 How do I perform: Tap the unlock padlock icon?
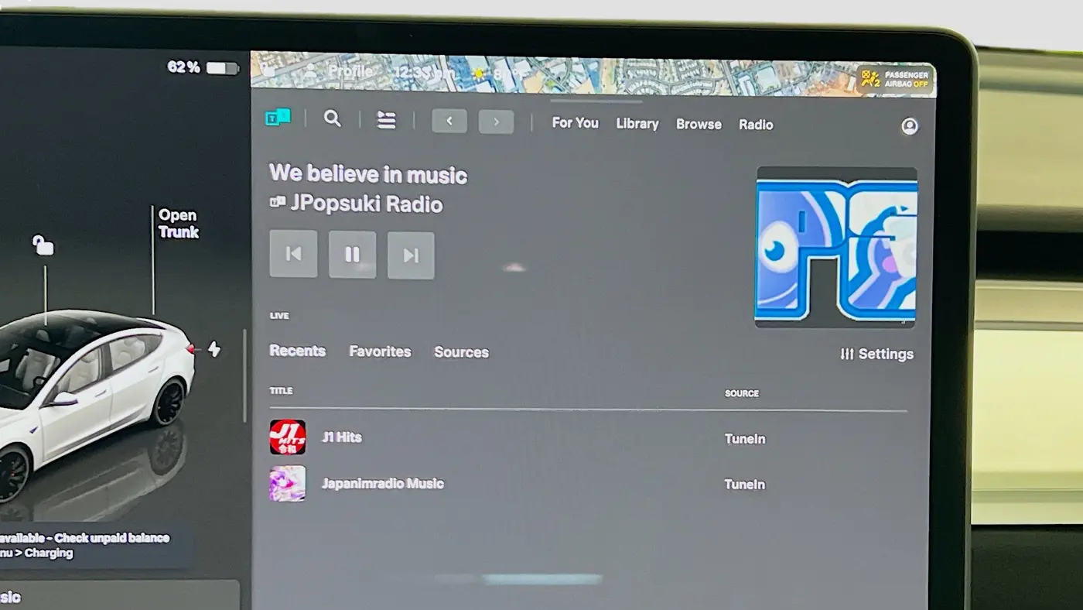(43, 245)
